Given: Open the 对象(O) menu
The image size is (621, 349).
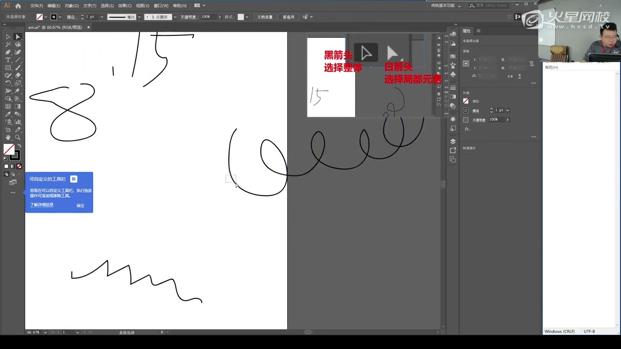Looking at the screenshot, I should click(x=72, y=6).
